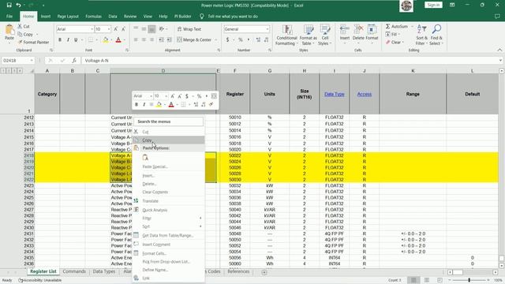Open Format as Table gallery
The width and height of the screenshot is (505, 284).
(308, 35)
